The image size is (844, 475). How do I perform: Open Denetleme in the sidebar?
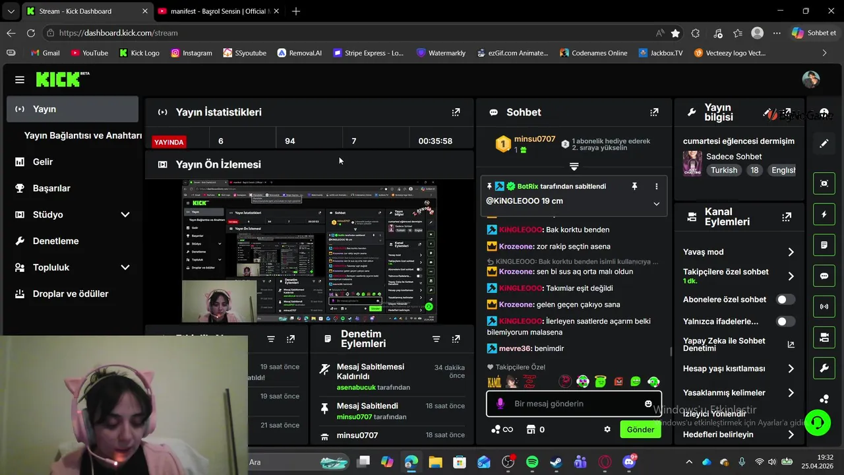55,241
